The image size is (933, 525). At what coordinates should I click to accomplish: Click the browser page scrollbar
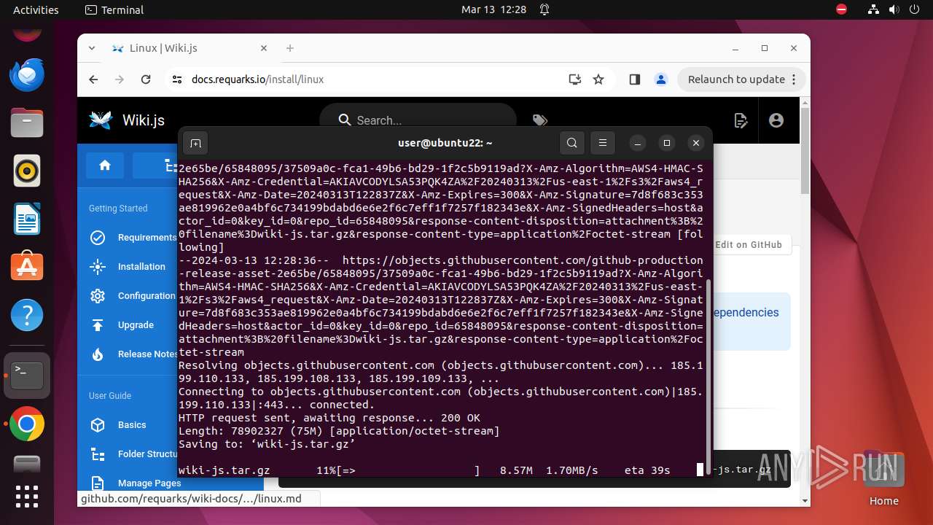point(805,149)
